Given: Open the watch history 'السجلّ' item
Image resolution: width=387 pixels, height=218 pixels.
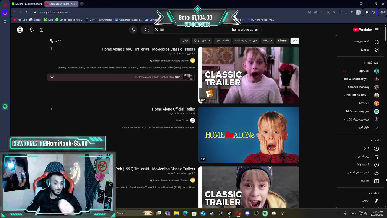Looking at the screenshot, I should click(x=371, y=149).
